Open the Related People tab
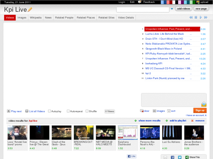Viewport: 213px width, 159px height. coord(64,18)
